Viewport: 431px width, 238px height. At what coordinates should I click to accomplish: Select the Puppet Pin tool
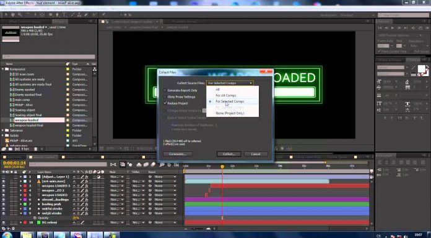coord(103,15)
